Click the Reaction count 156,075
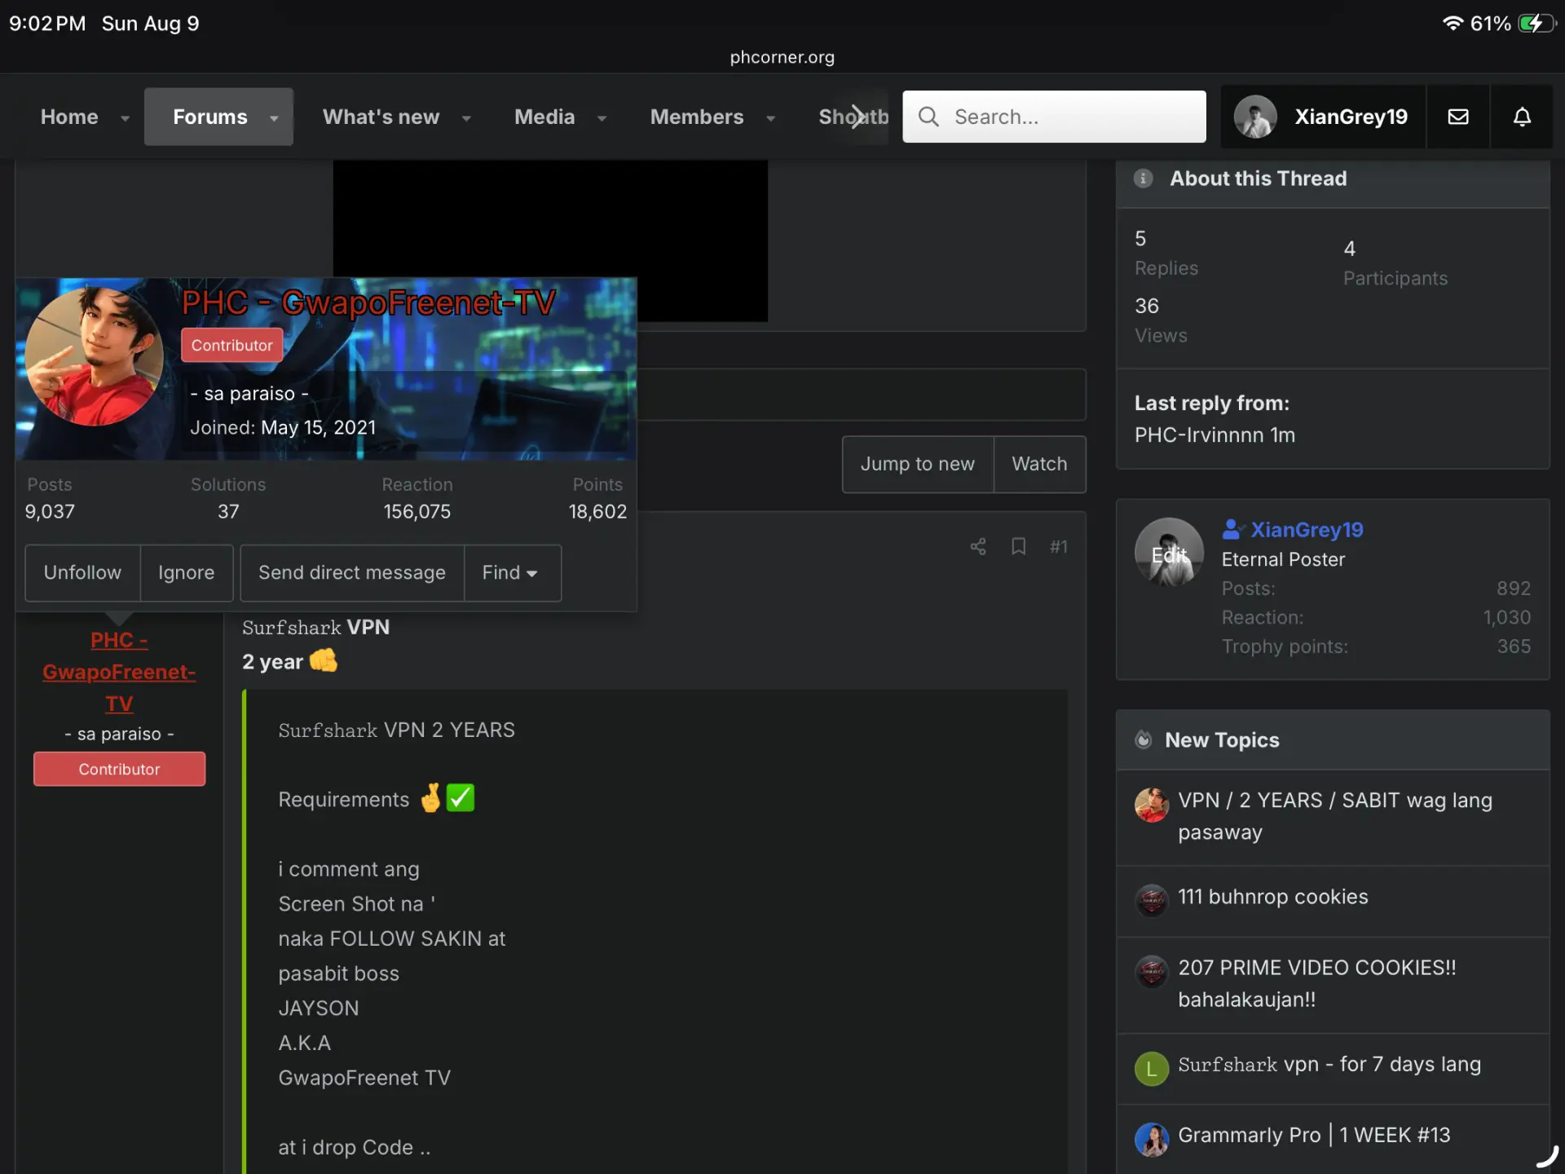The height and width of the screenshot is (1174, 1565). tap(417, 511)
